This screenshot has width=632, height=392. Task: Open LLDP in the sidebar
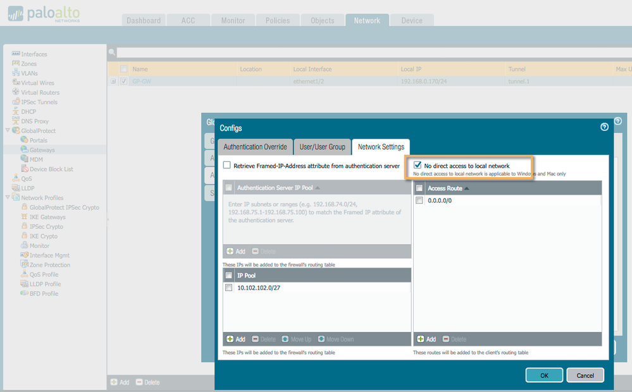point(28,188)
